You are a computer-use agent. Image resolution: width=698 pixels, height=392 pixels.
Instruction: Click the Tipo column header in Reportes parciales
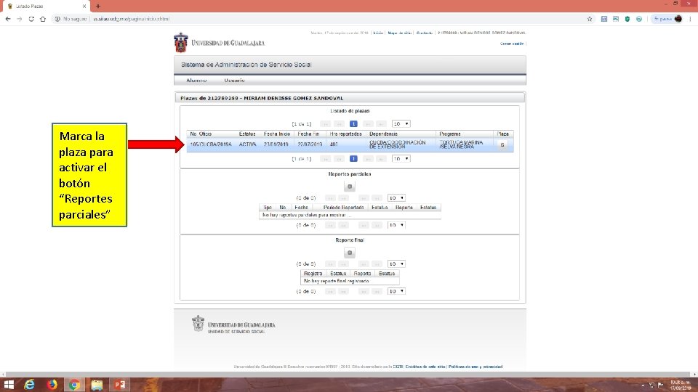point(268,208)
